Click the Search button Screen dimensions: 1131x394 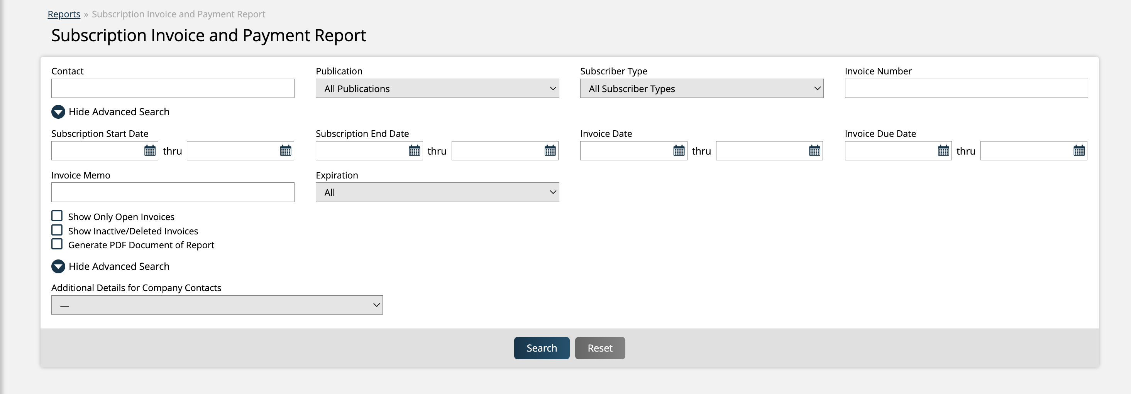tap(541, 348)
